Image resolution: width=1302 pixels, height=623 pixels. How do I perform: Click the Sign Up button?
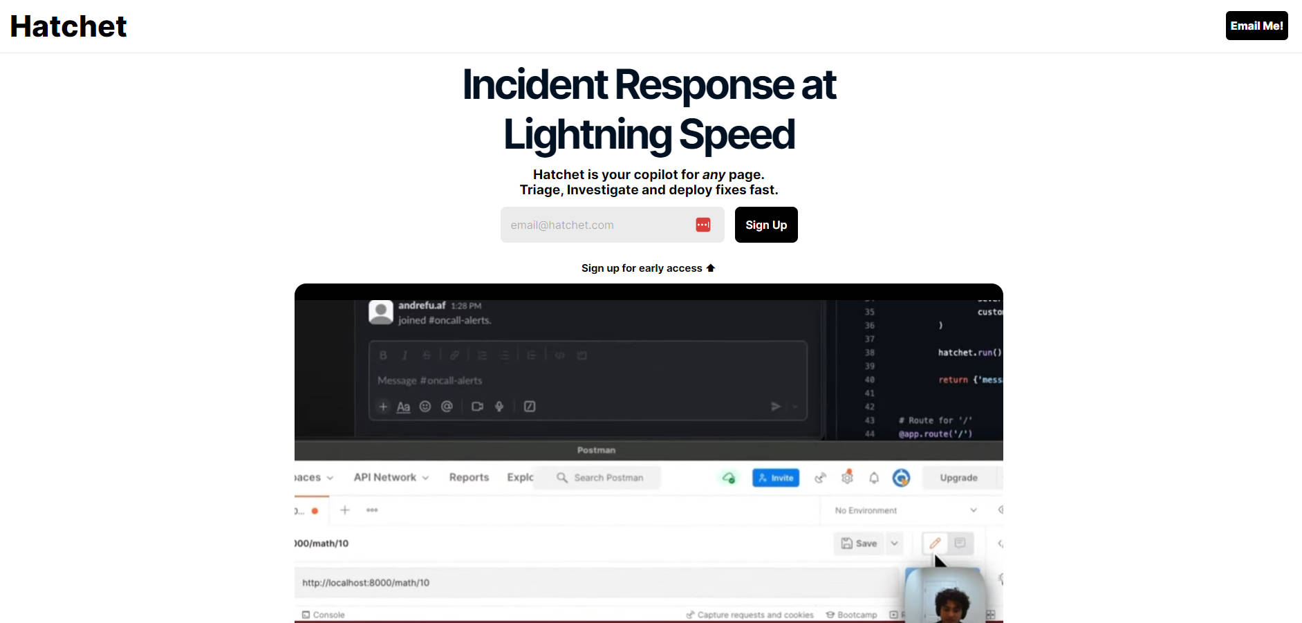click(x=765, y=225)
